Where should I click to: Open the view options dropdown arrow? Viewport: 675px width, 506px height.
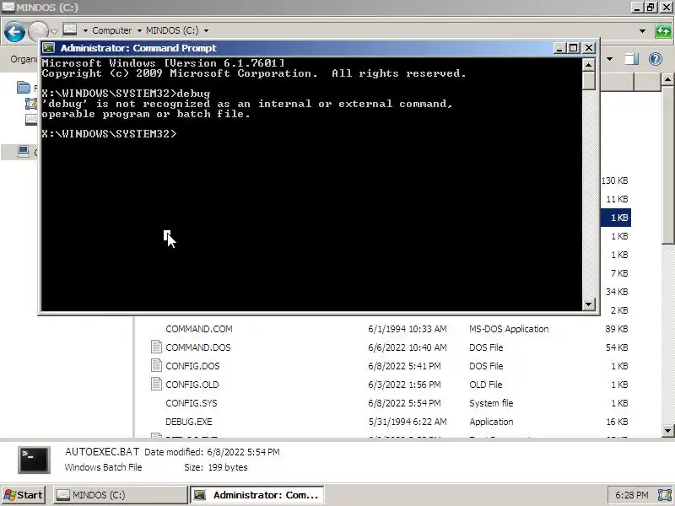pyautogui.click(x=609, y=59)
